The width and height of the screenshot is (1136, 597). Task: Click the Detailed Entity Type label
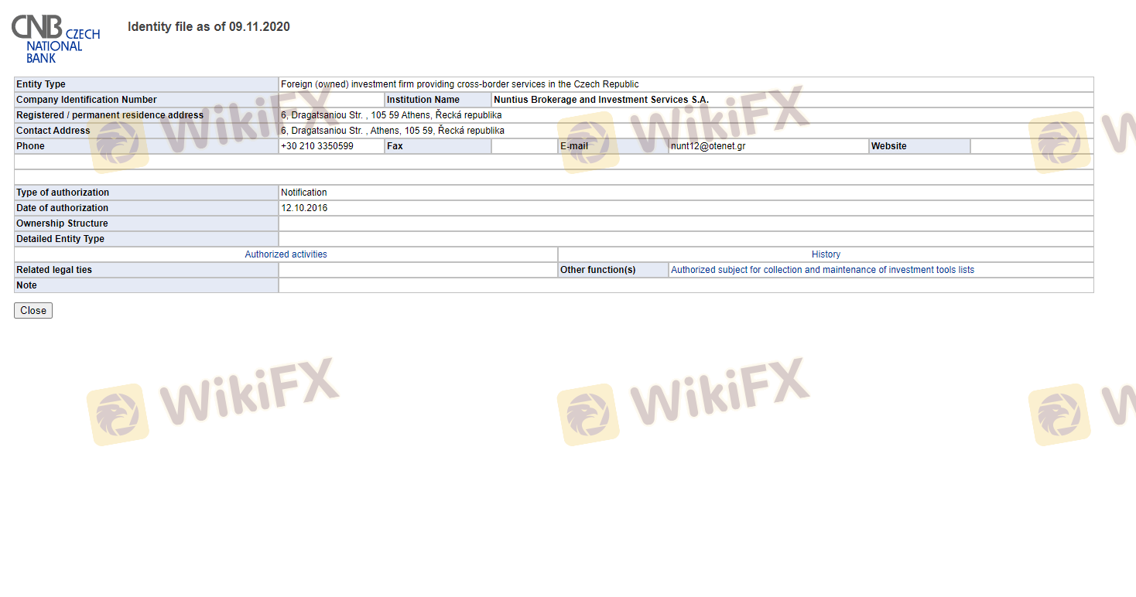click(x=60, y=239)
